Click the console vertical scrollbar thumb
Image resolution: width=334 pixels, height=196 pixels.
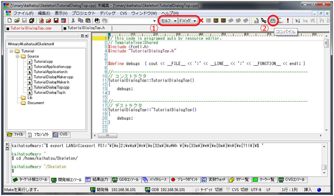(324, 167)
